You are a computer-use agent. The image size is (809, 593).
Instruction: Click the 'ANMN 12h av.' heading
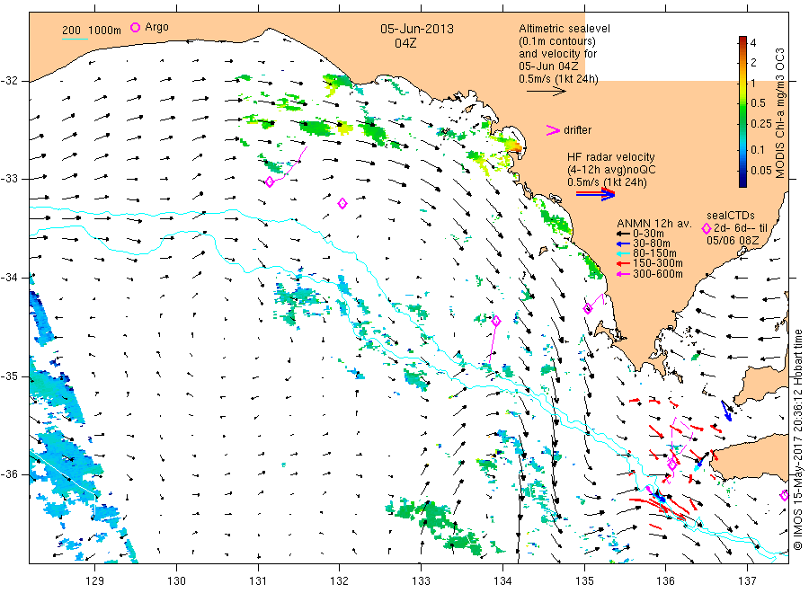(654, 224)
